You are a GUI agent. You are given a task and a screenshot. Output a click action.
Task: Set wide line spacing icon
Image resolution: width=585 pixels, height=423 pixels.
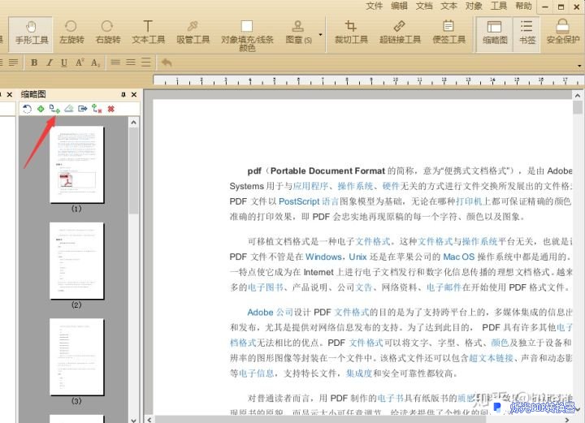(x=146, y=63)
